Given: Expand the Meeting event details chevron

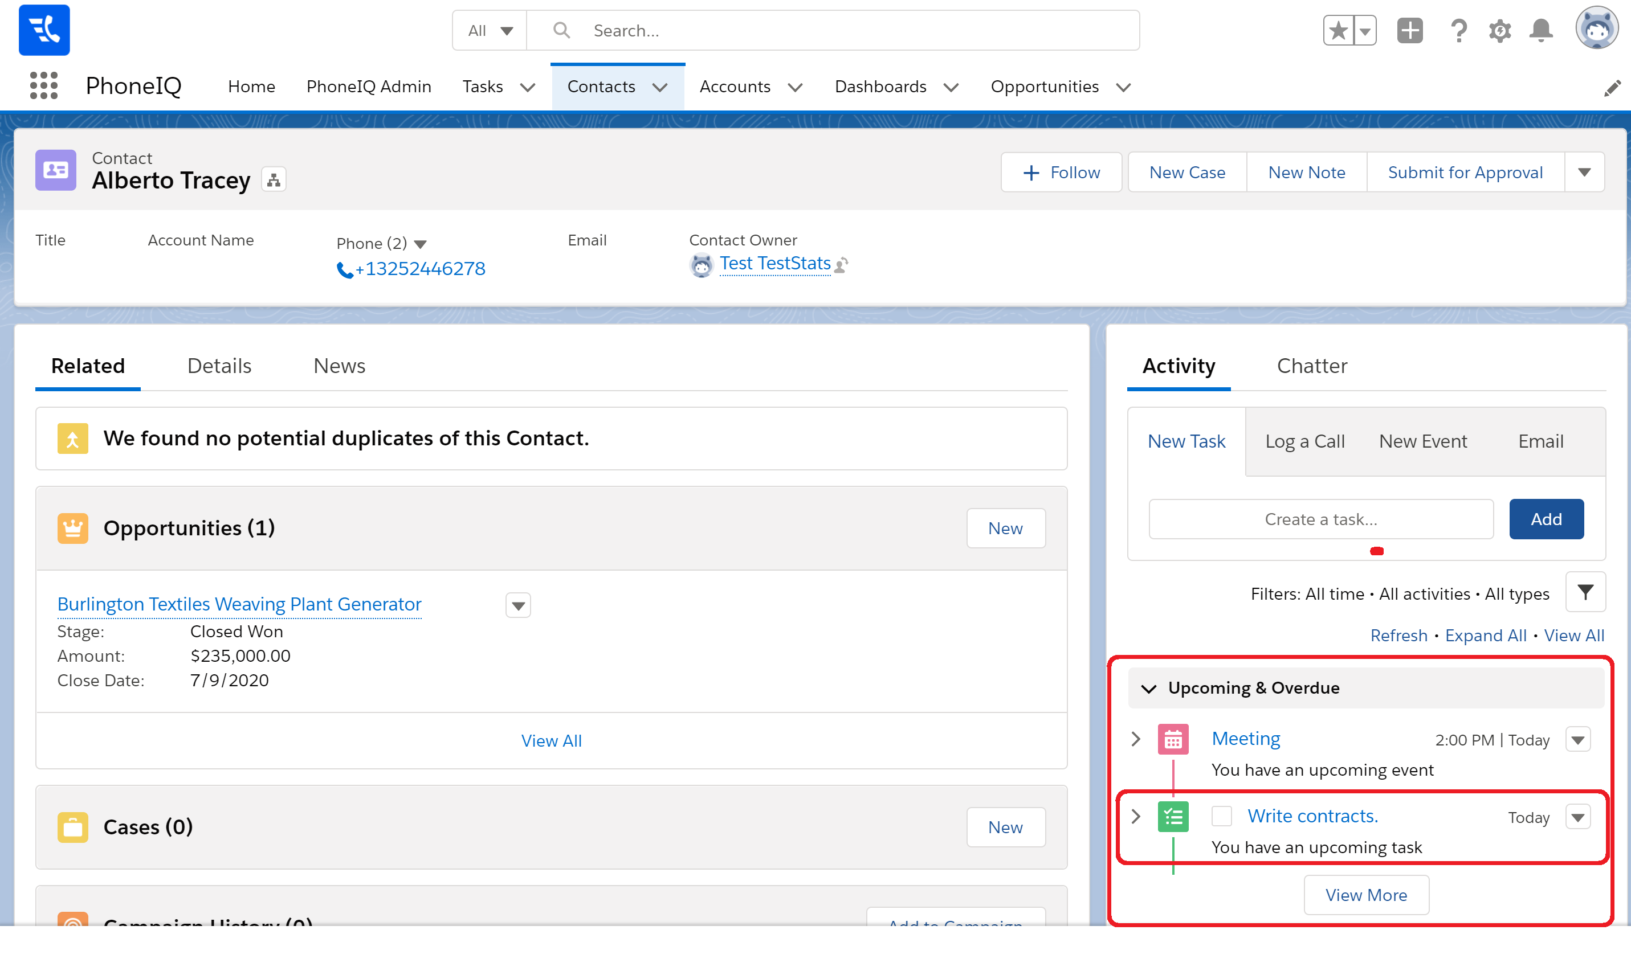Looking at the screenshot, I should [1136, 739].
